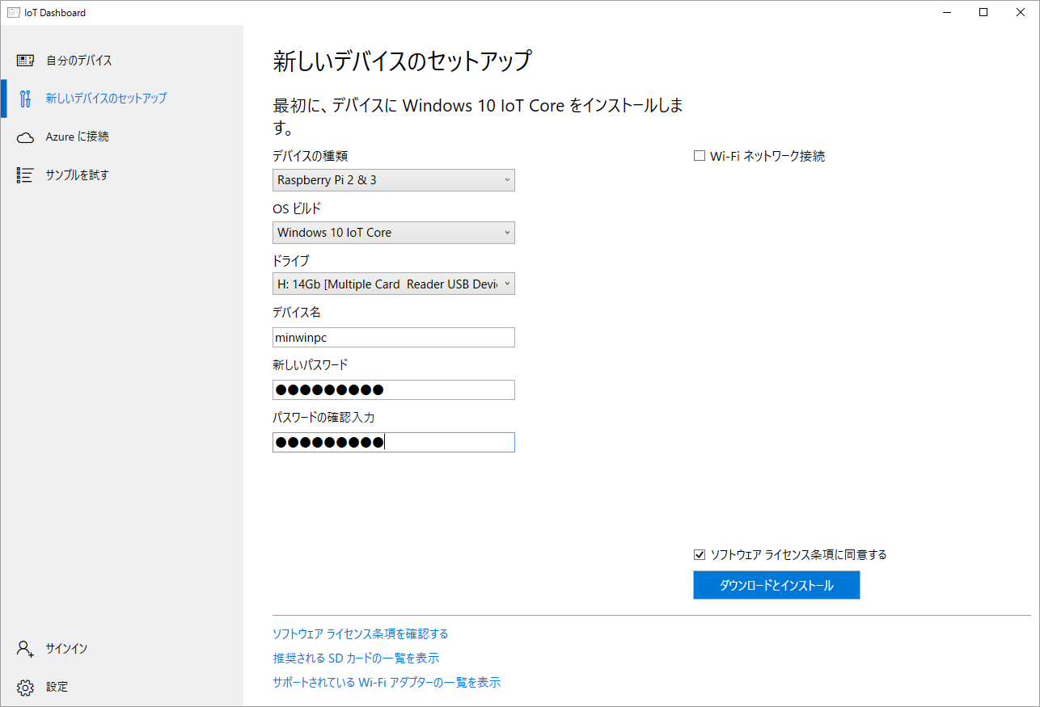Viewport: 1040px width, 707px height.
Task: Open 自分のデバイス in sidebar
Action: [121, 61]
